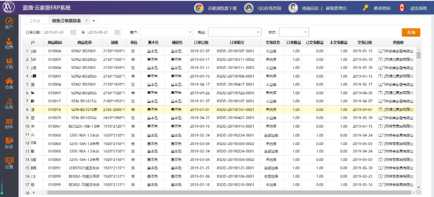Screen dimensions: 434x197
Task: Open the 报表 sidebar module
Action: coord(9,144)
